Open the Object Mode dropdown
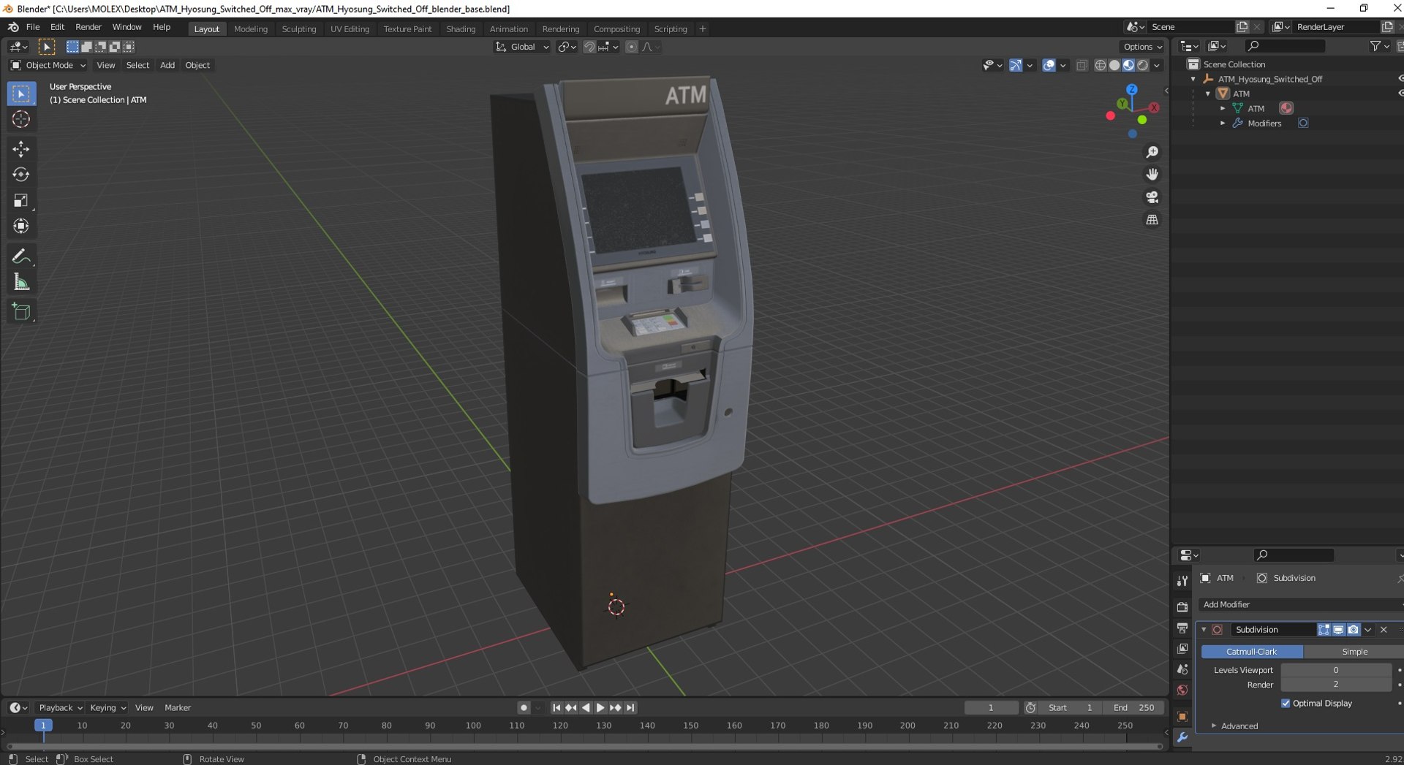 tap(48, 65)
